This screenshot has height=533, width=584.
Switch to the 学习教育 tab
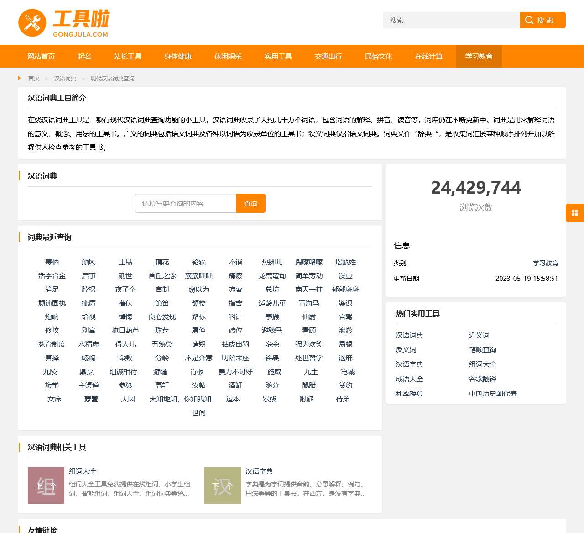[479, 56]
